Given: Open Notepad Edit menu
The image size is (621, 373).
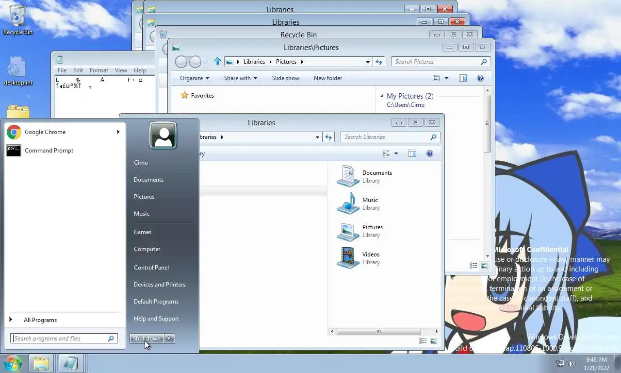Looking at the screenshot, I should coord(78,70).
